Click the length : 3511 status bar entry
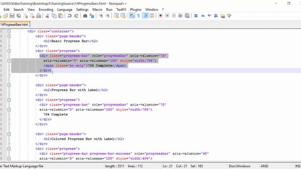The height and width of the screenshot is (169, 301). (115, 166)
